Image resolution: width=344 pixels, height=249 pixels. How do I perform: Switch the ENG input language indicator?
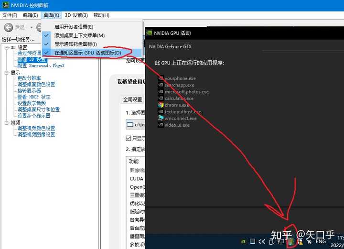pos(321,241)
